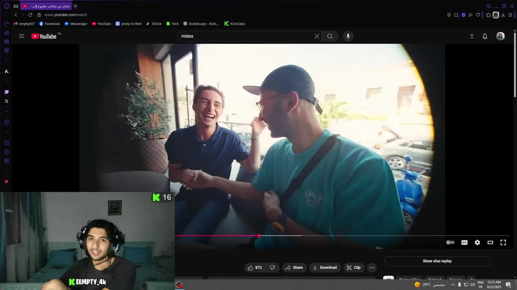517x290 pixels.
Task: Show hidden system tray icons
Action: (x=453, y=285)
